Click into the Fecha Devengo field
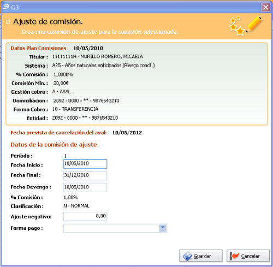 click(85, 187)
